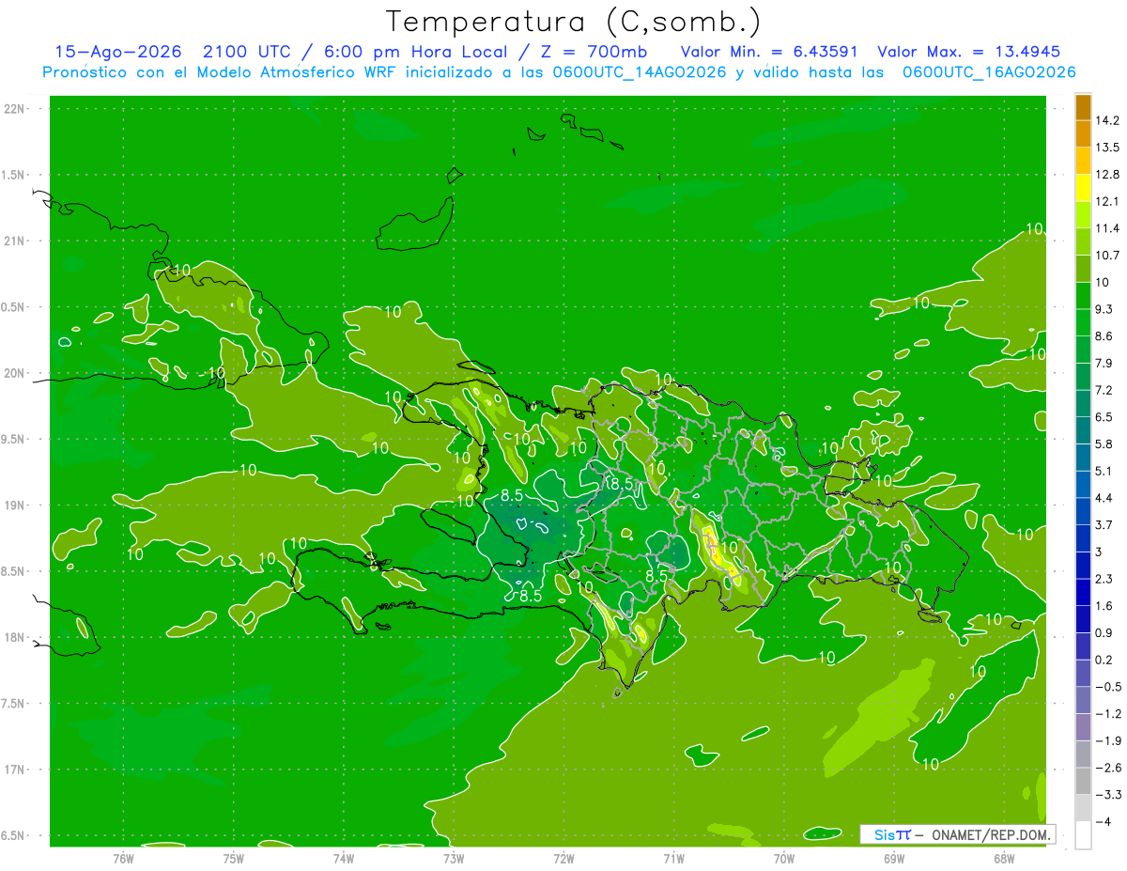Pick the top brown-orange swatch above 14.2
1127x871 pixels.
tap(1083, 107)
